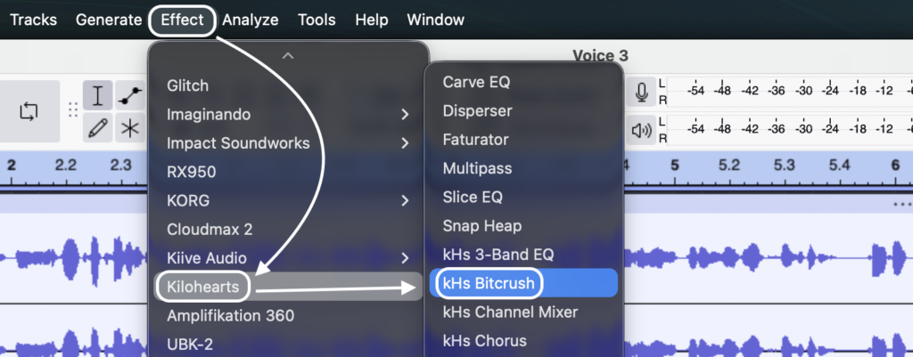This screenshot has width=913, height=357.
Task: Expand the Imaginando submenu
Action: pyautogui.click(x=284, y=114)
